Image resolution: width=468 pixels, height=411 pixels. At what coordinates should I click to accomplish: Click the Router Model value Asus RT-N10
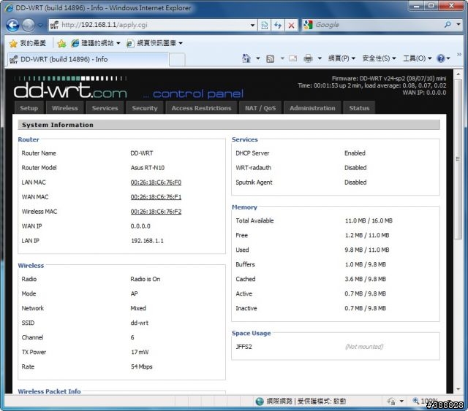(148, 167)
